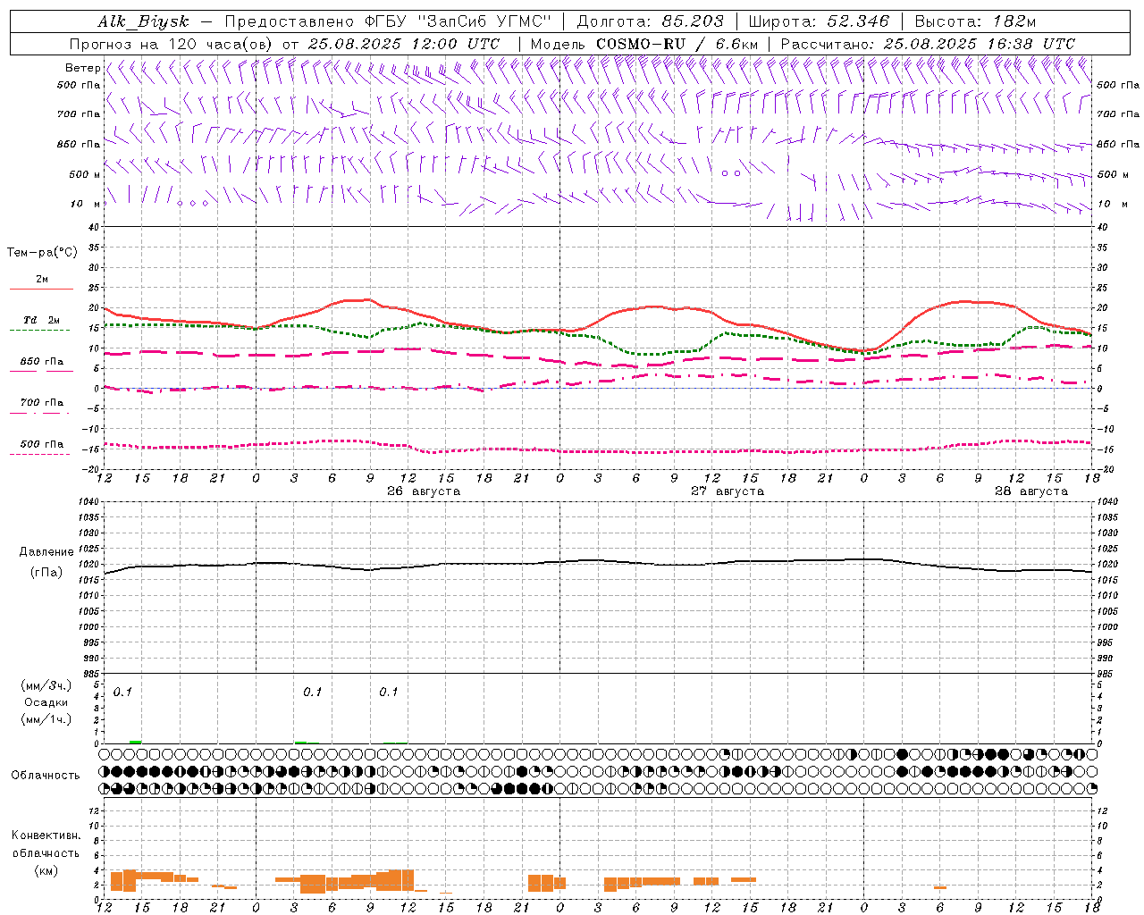Click the 27 августа date label

coord(728,491)
